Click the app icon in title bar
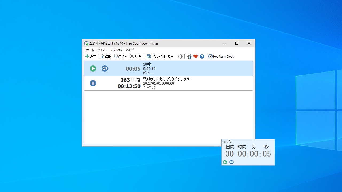 (x=86, y=43)
